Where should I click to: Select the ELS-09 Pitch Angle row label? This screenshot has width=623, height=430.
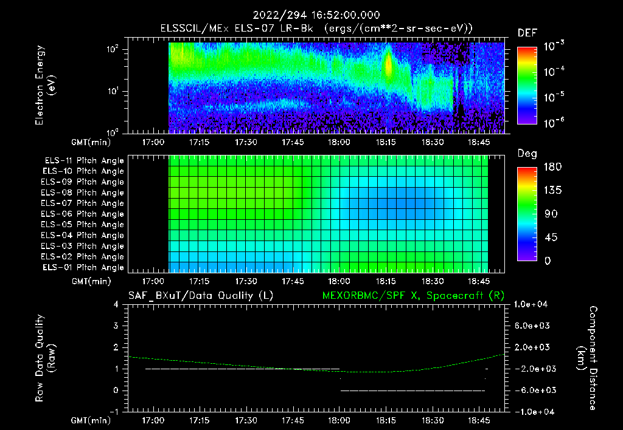tap(82, 182)
